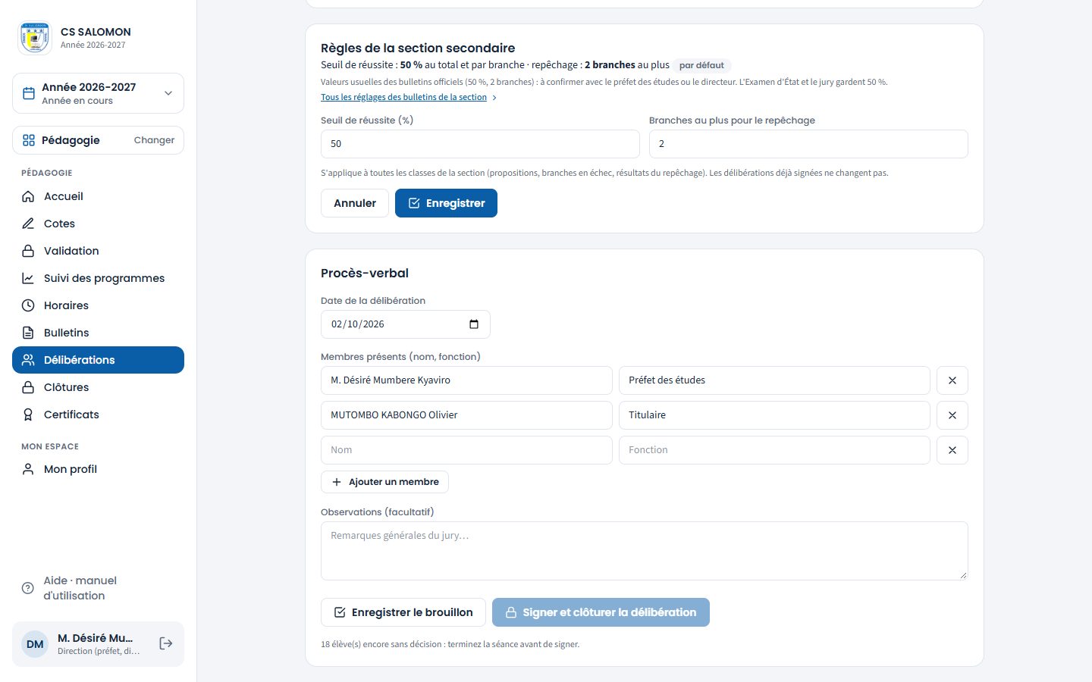
Task: Click the Branches au plus pour le repêchage field
Action: click(x=808, y=144)
